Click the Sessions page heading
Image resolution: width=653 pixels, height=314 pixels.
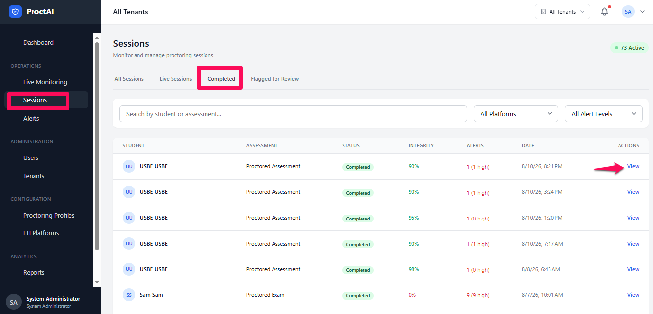point(131,44)
